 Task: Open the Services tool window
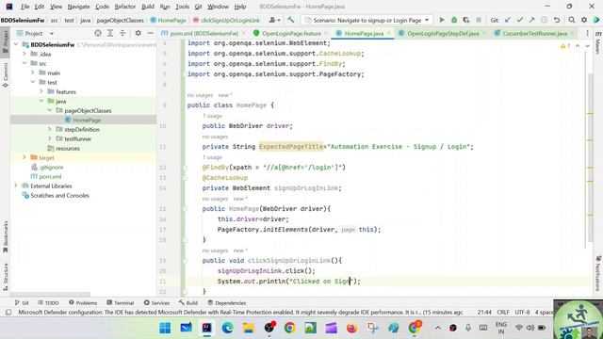156,303
